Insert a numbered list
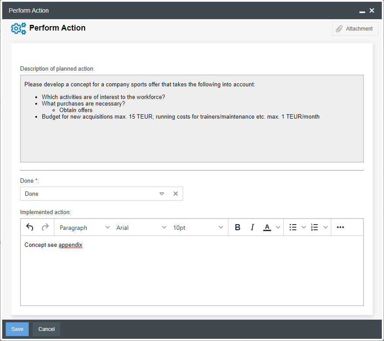This screenshot has height=341, width=384. pos(314,227)
